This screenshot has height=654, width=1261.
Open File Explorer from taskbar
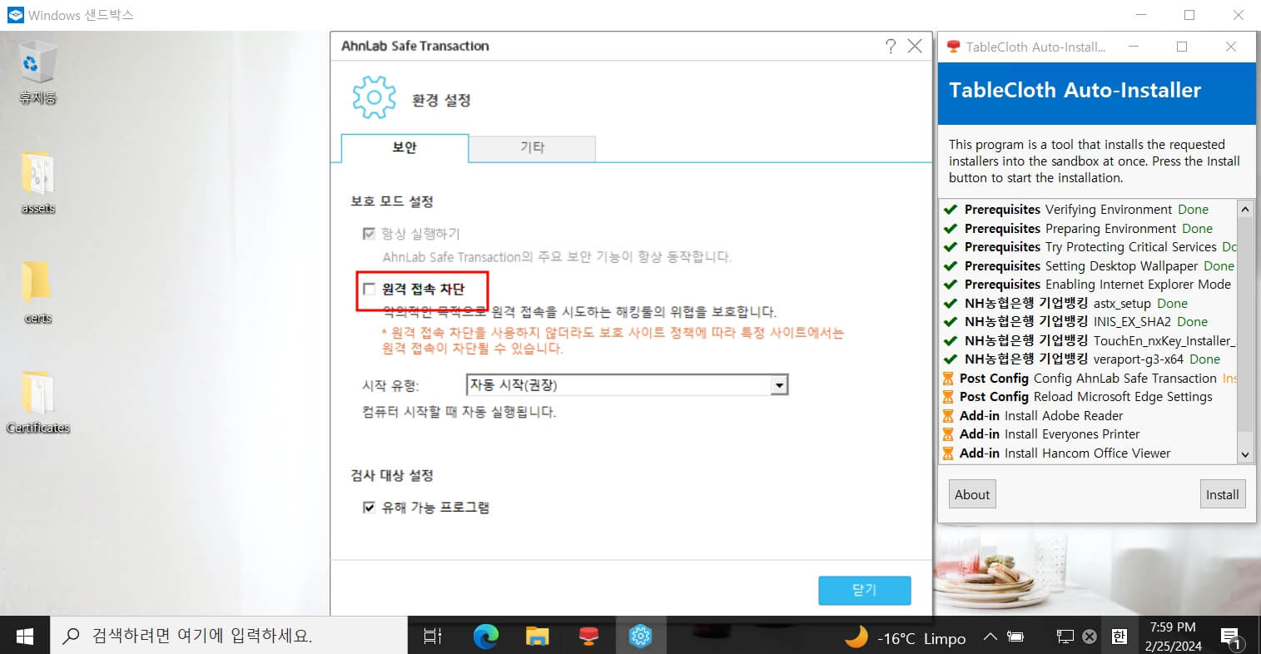538,637
